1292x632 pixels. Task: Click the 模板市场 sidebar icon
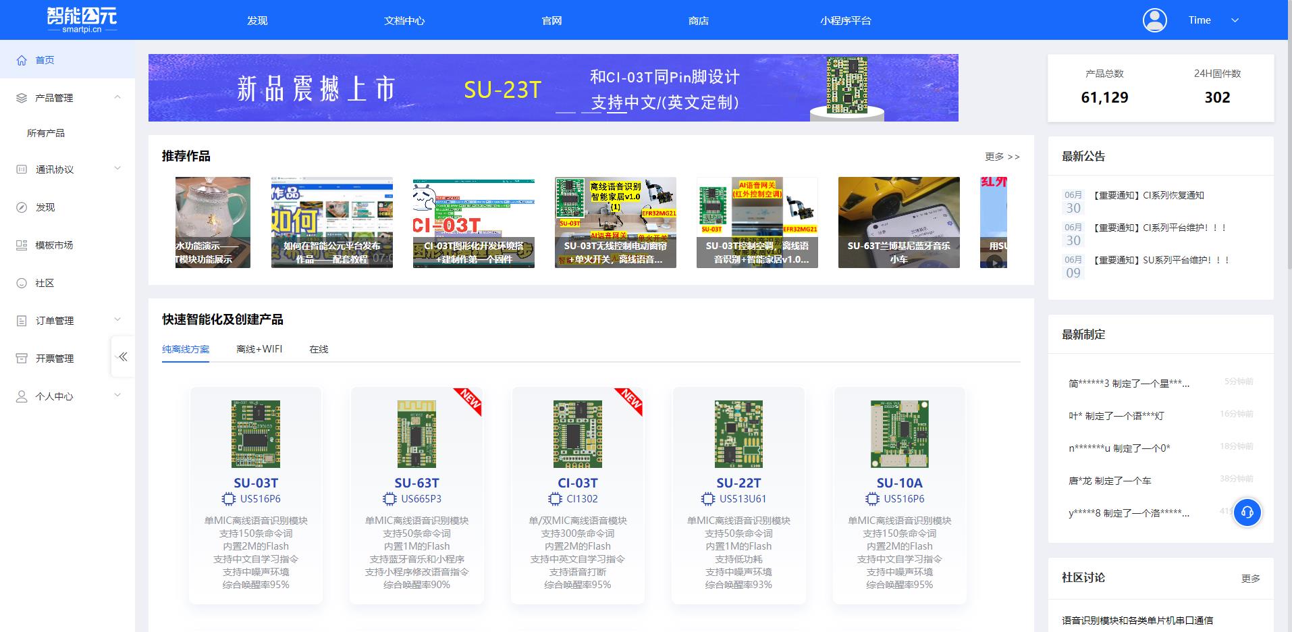point(22,245)
